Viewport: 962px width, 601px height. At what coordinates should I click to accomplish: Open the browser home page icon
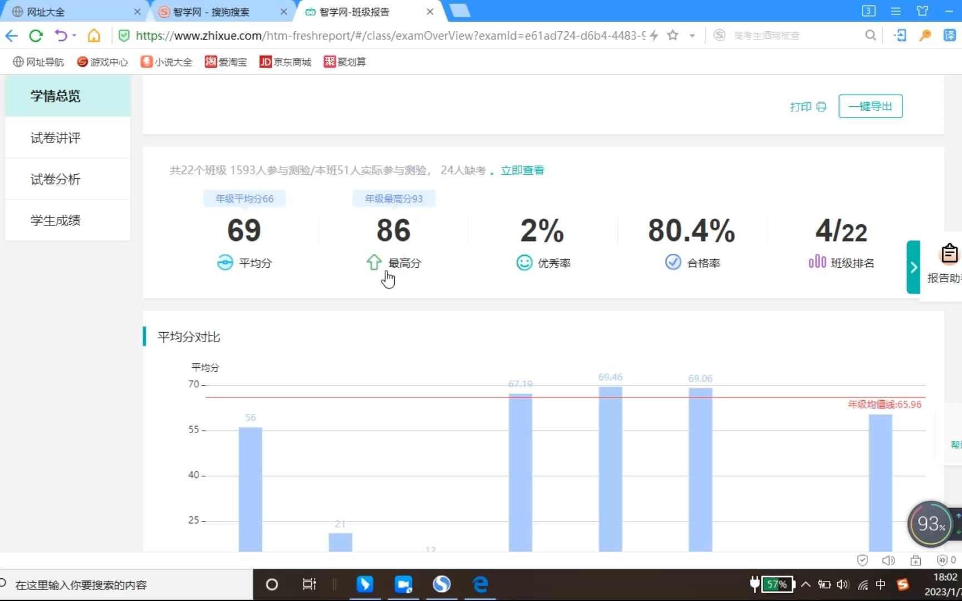click(x=94, y=36)
